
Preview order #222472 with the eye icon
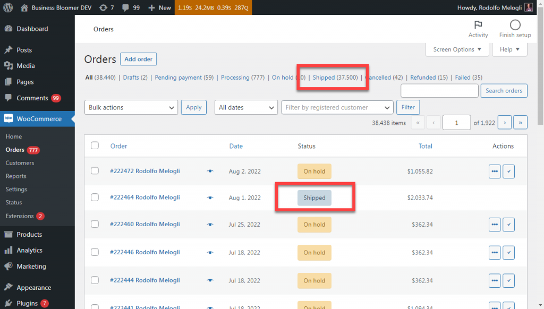click(x=210, y=171)
